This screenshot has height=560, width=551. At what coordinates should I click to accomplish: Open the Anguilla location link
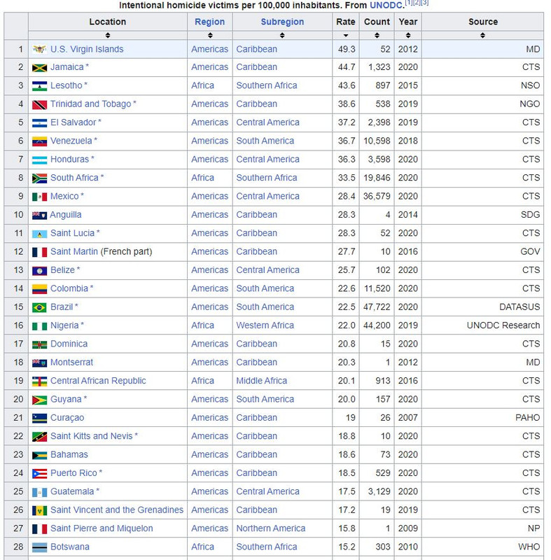pos(66,215)
